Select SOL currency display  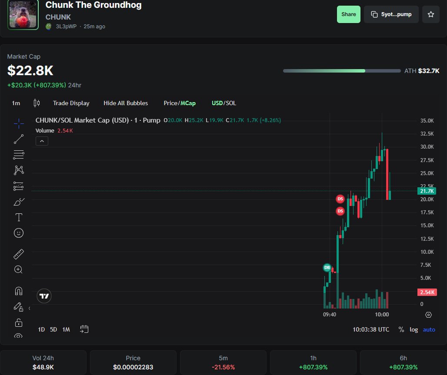(x=231, y=103)
